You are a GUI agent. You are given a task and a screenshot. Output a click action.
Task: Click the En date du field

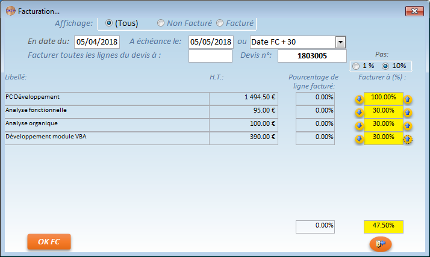(x=97, y=42)
